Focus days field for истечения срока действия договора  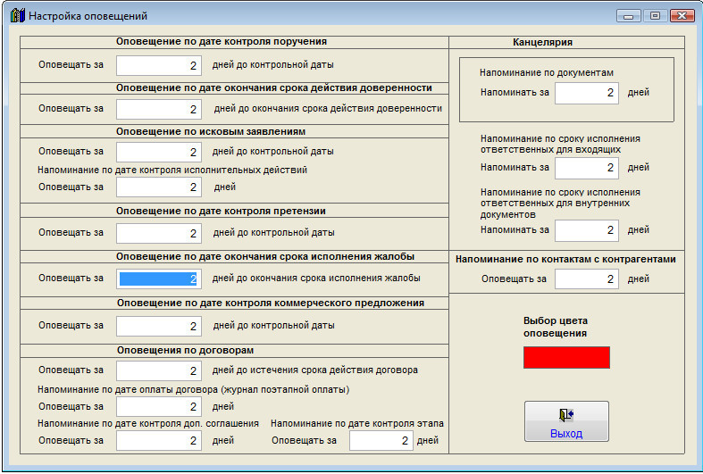[159, 370]
